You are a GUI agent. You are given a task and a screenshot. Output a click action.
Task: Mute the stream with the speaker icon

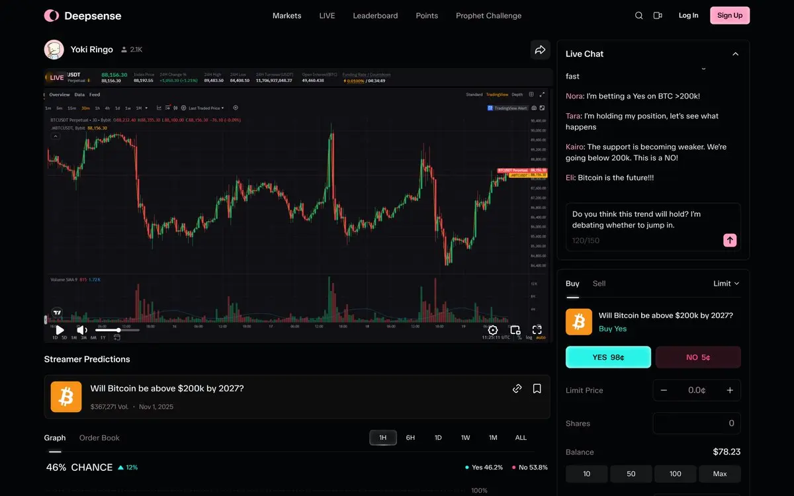(82, 330)
